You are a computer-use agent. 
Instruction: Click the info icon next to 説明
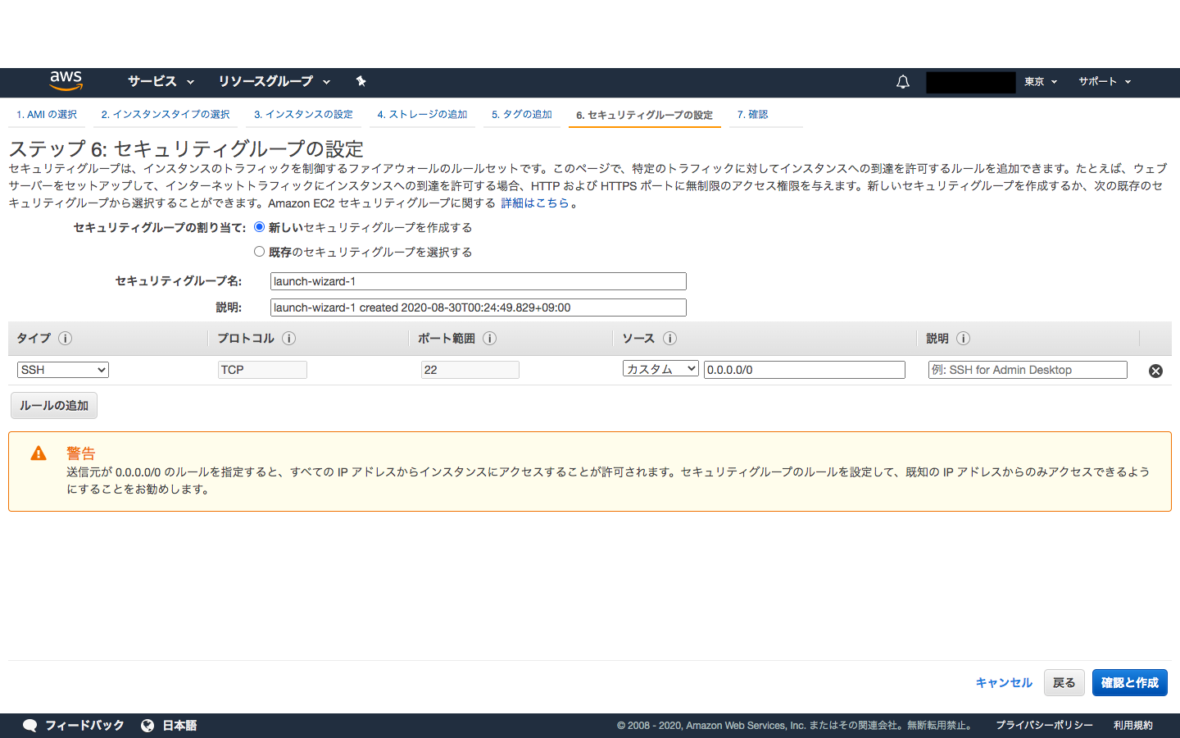[x=963, y=338]
